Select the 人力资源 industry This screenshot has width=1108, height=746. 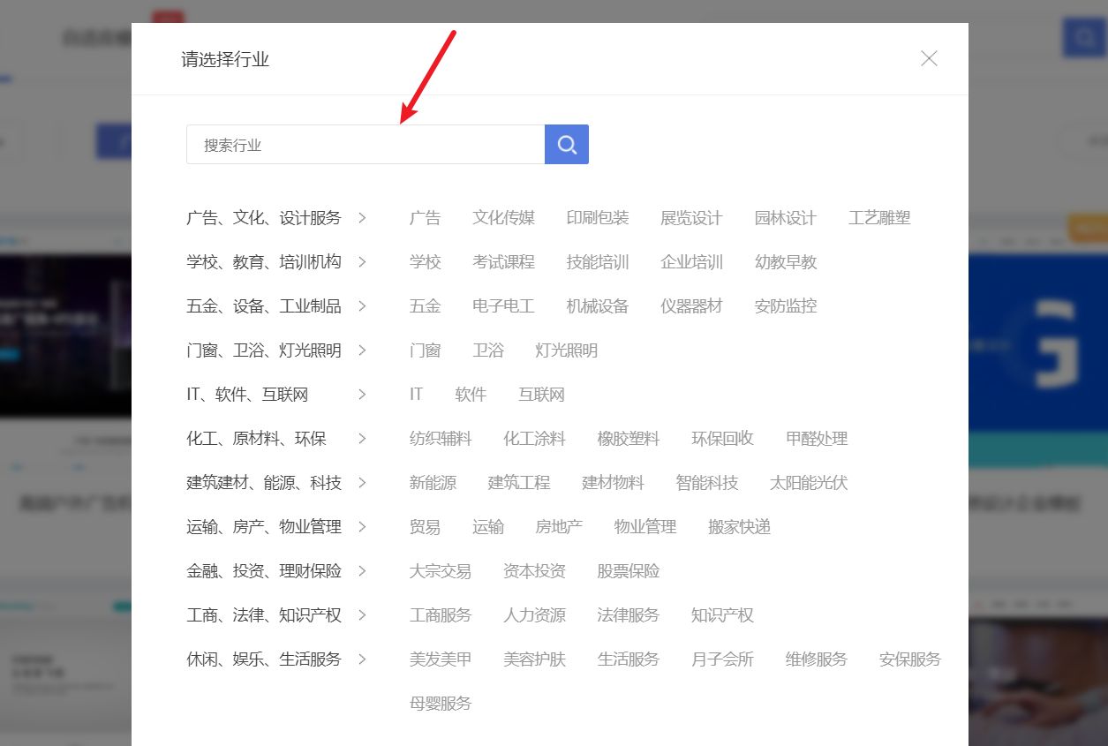point(534,615)
